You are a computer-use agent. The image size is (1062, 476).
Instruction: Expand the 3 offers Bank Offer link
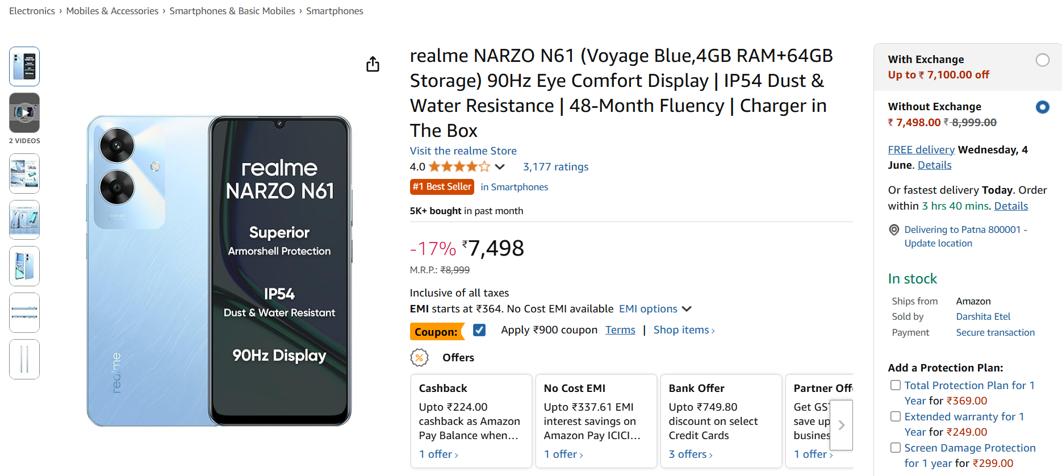(690, 454)
